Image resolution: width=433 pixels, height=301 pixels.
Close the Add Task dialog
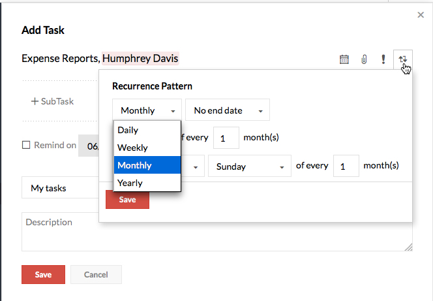point(420,14)
